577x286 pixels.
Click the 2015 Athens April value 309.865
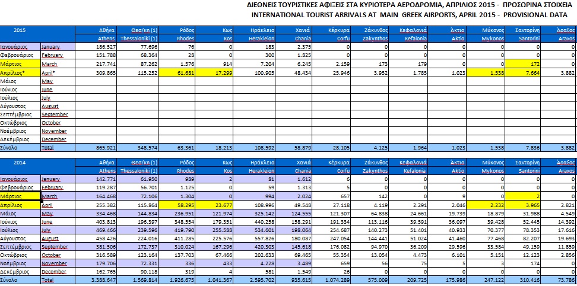click(105, 72)
